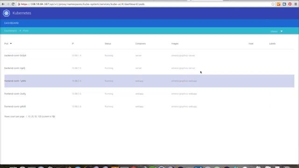Click the Dashboard breadcrumb link
The height and width of the screenshot is (168, 299).
(10, 31)
